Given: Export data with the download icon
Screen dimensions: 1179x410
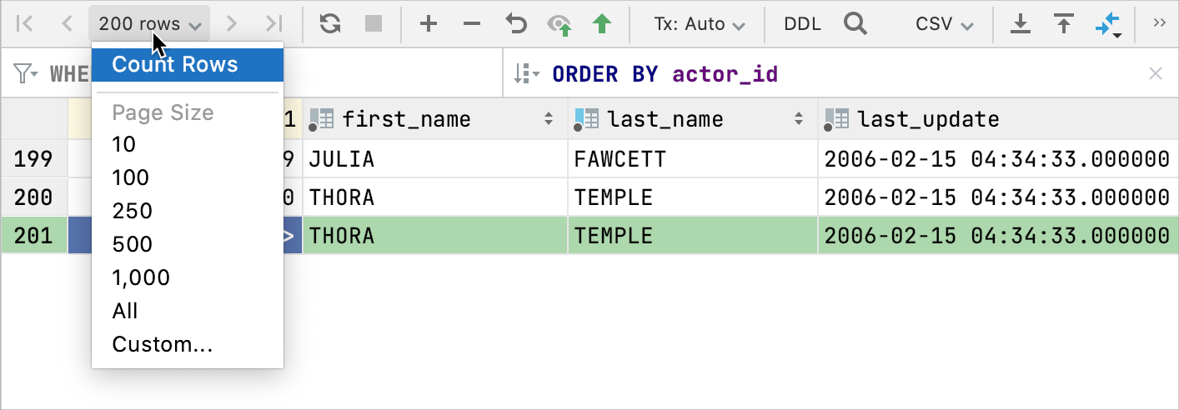Looking at the screenshot, I should [1020, 23].
